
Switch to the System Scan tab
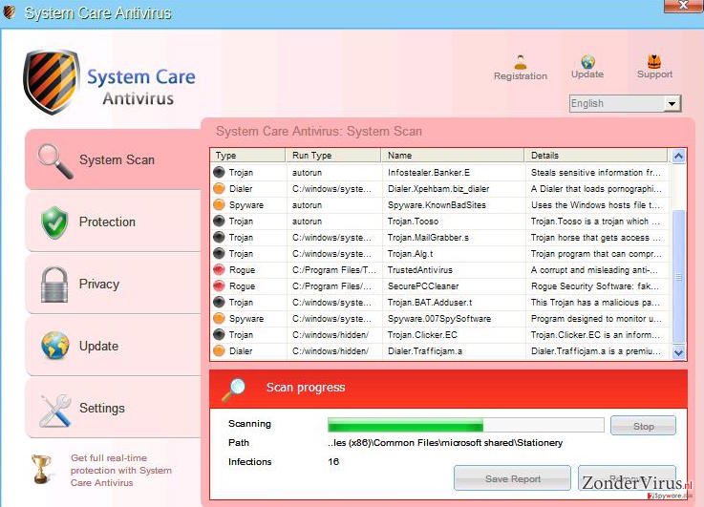pyautogui.click(x=113, y=159)
